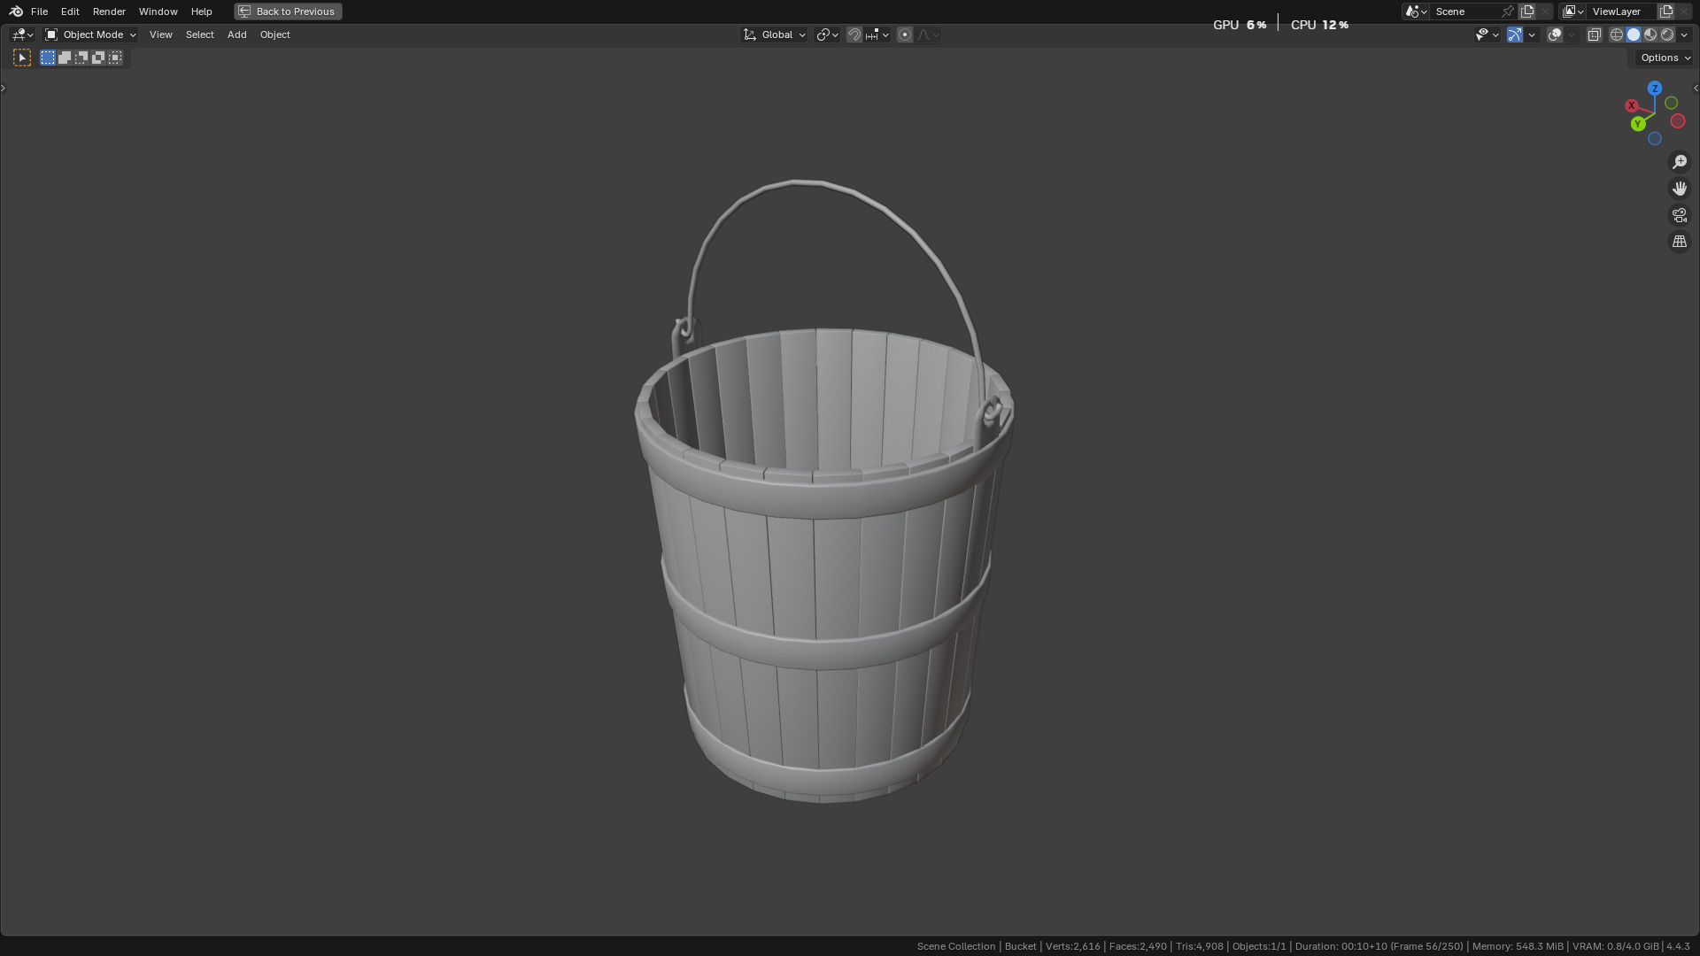Viewport: 1700px width, 956px height.
Task: Choose the Subtract Selection mode
Action: click(81, 58)
